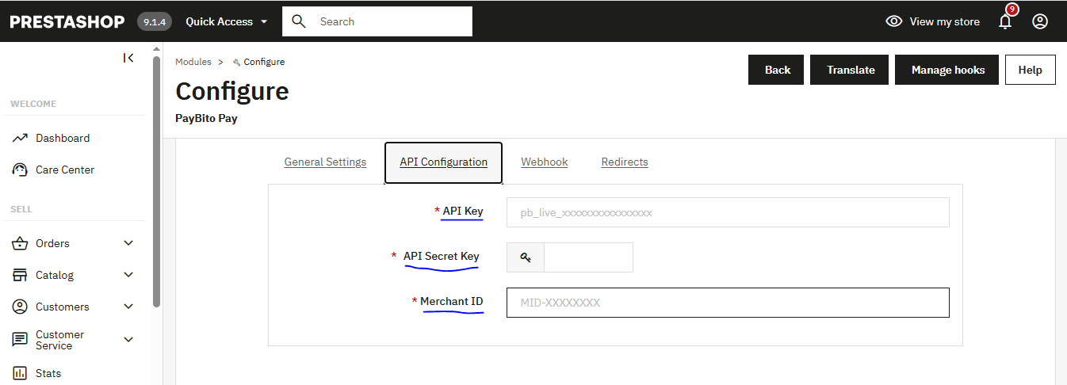Open the user profile menu

[1040, 21]
